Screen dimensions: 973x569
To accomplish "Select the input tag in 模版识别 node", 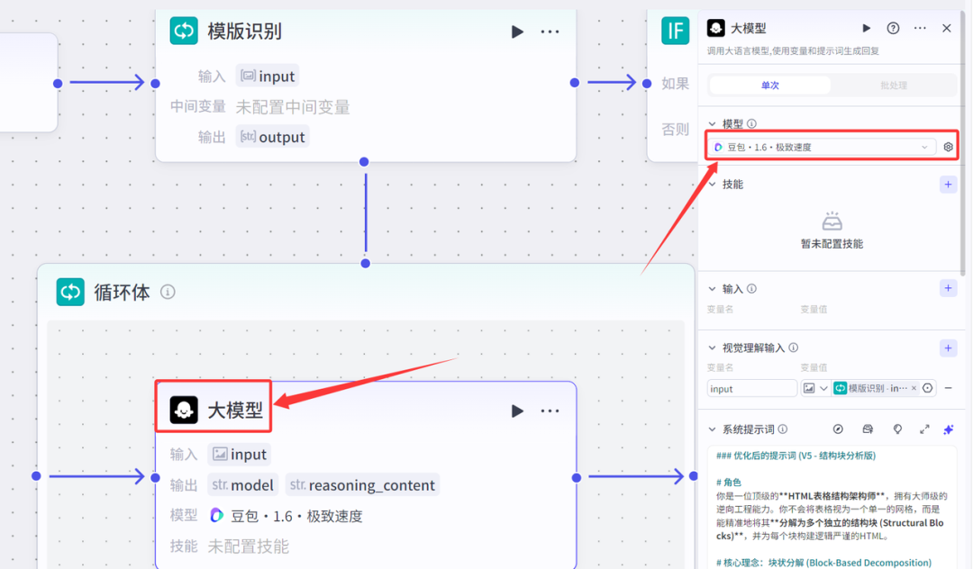I will click(268, 76).
